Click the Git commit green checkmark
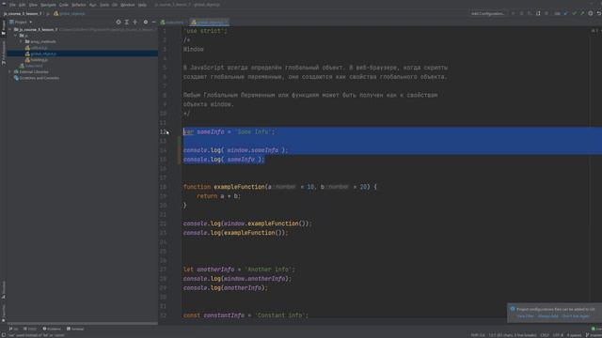Screen dimensions: 602x338 coord(575,13)
